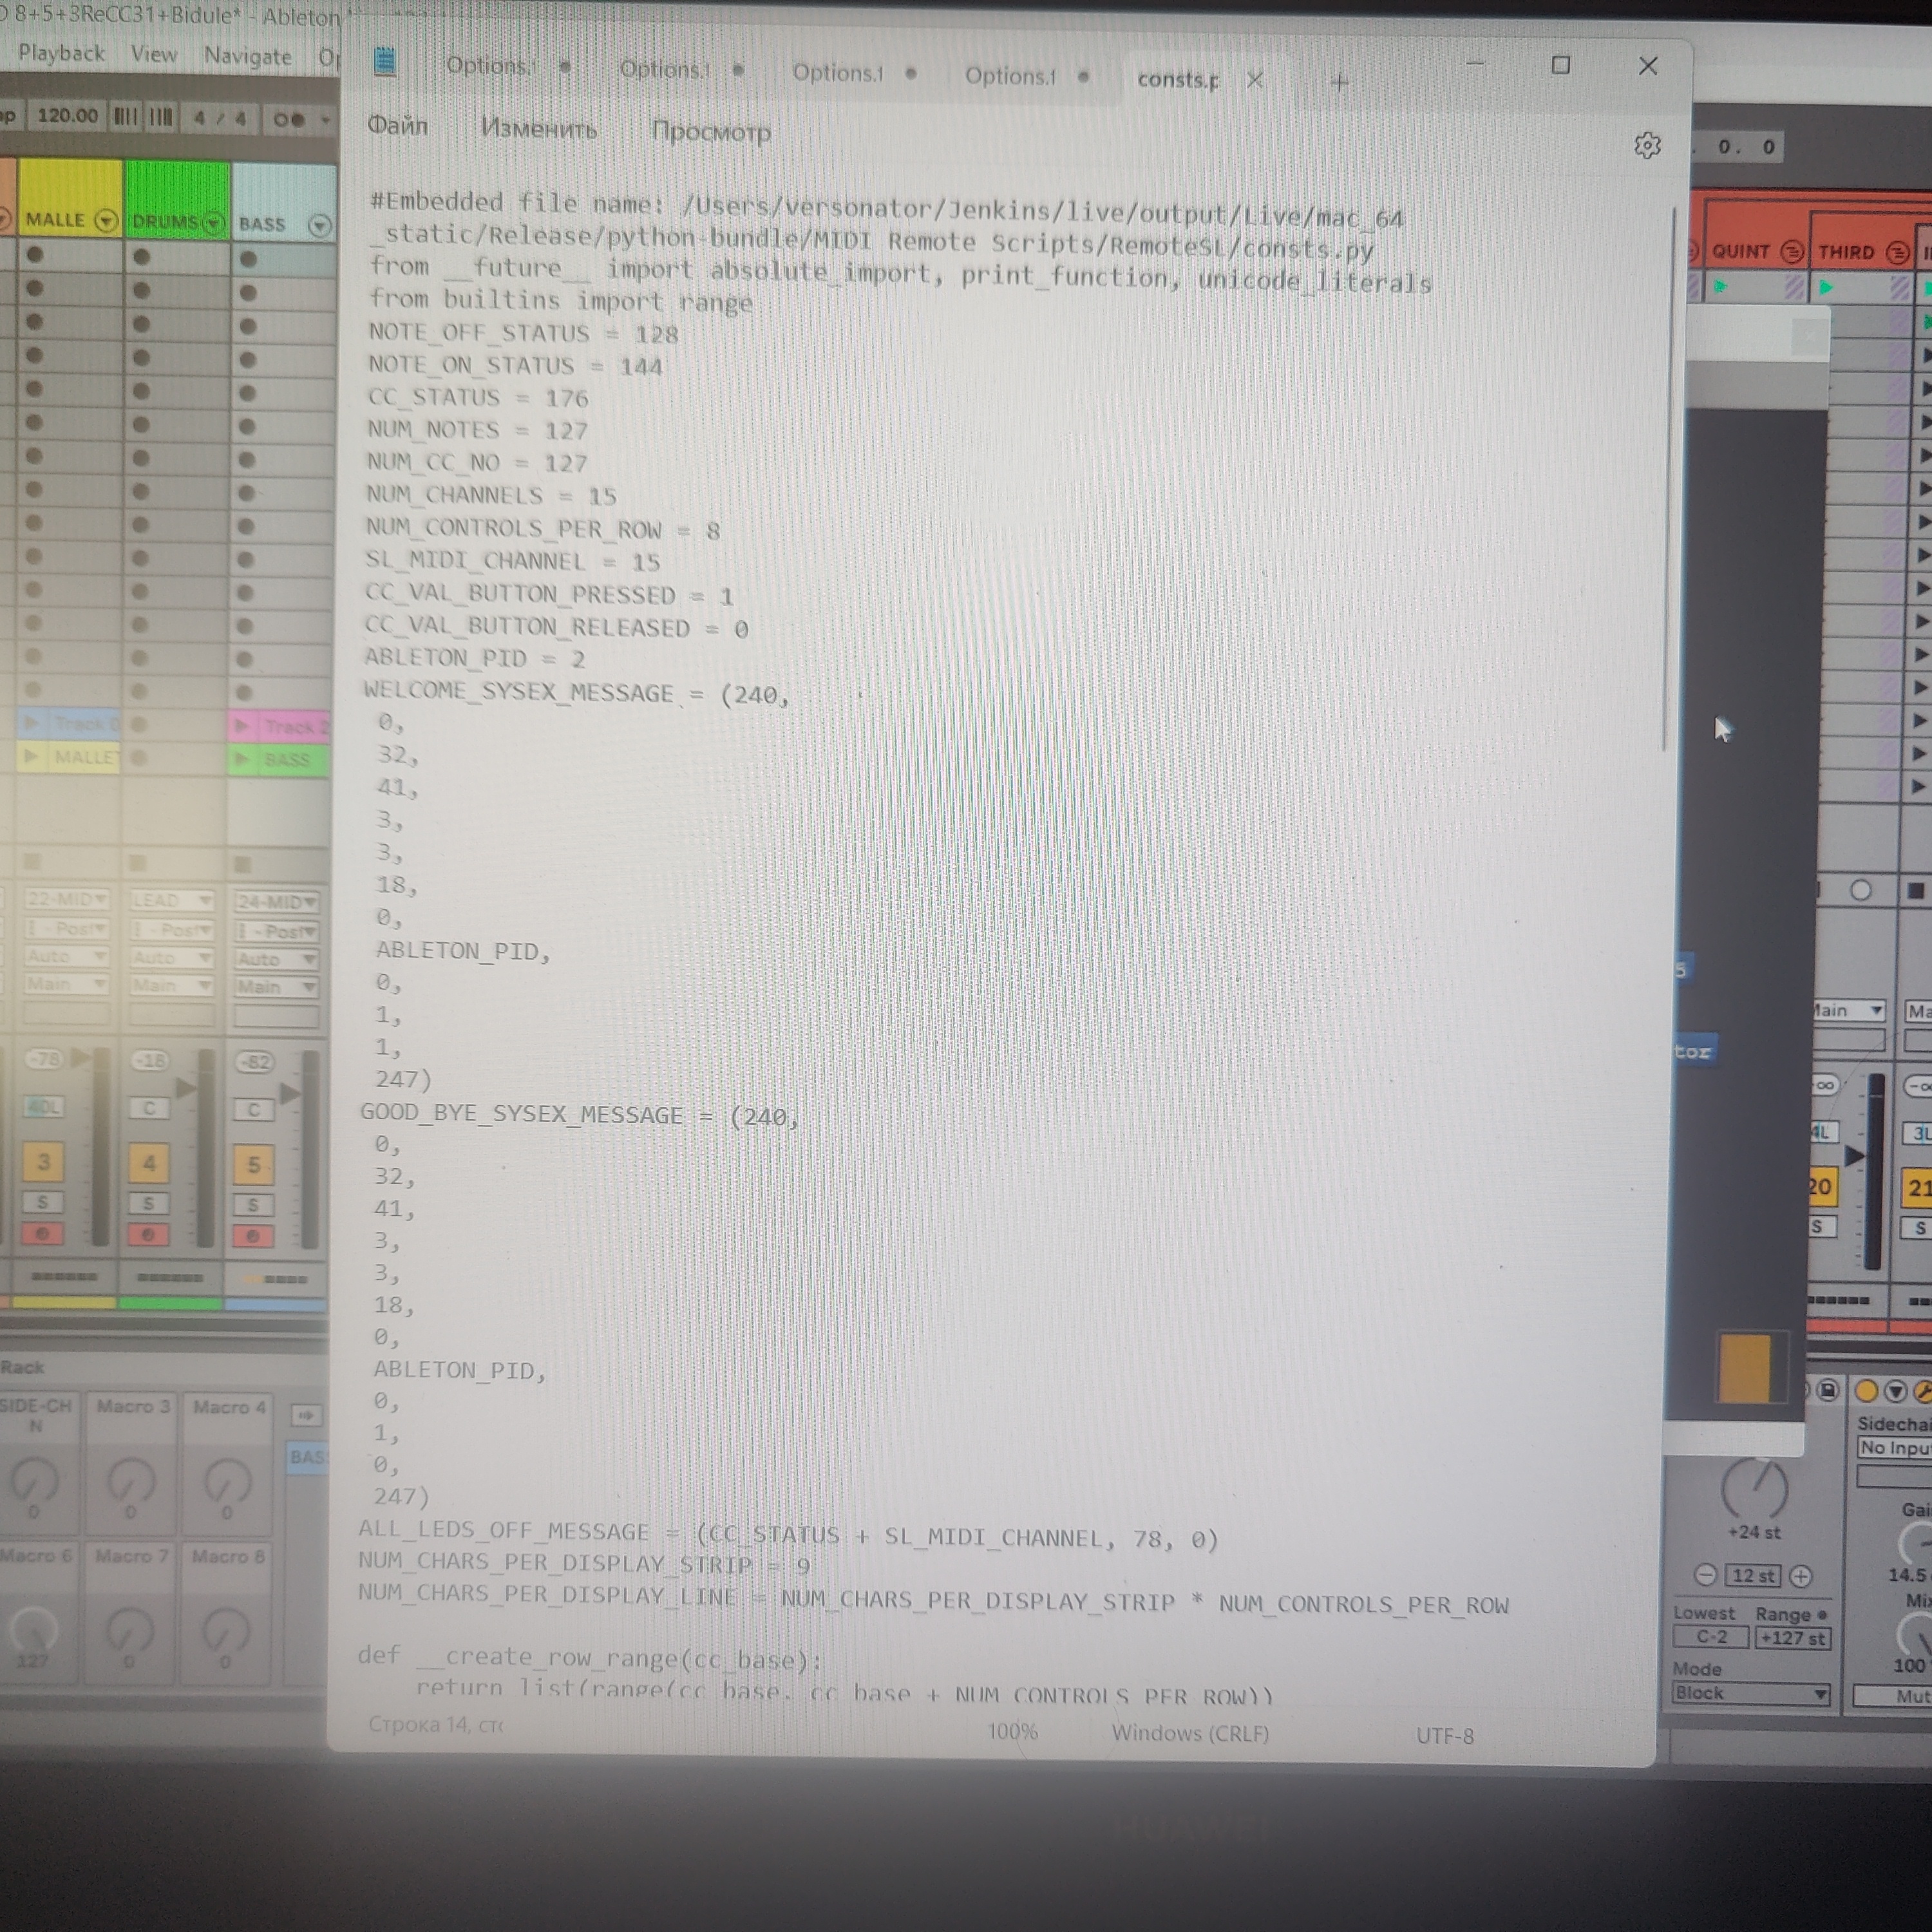Open the Mode Block dropdown
Image resolution: width=1932 pixels, height=1932 pixels.
[1750, 1693]
